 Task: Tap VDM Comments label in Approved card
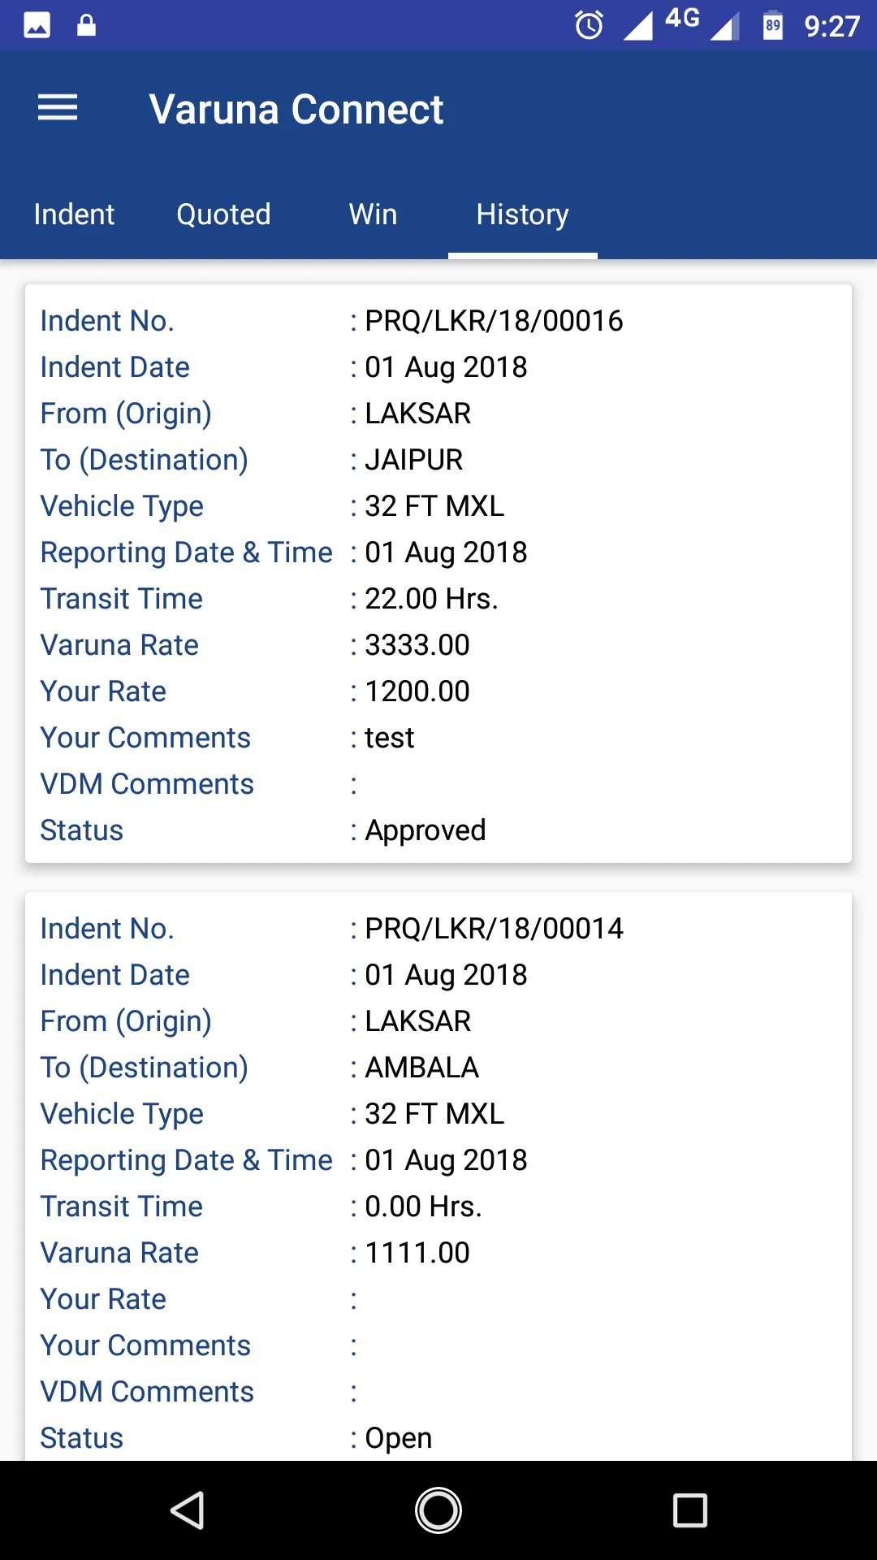coord(147,784)
